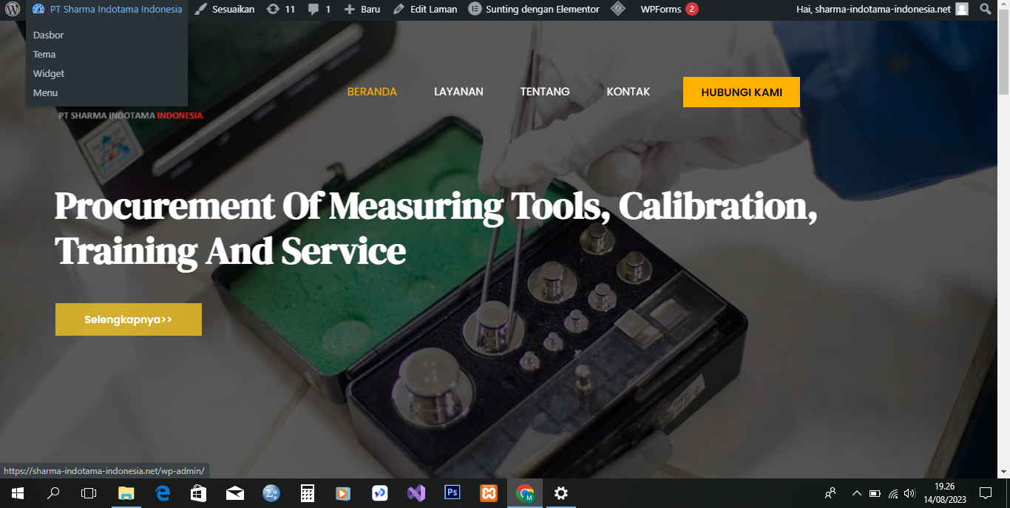Screen dimensions: 1010x508
Task: Expand the Baru new content menu
Action: 362,10
